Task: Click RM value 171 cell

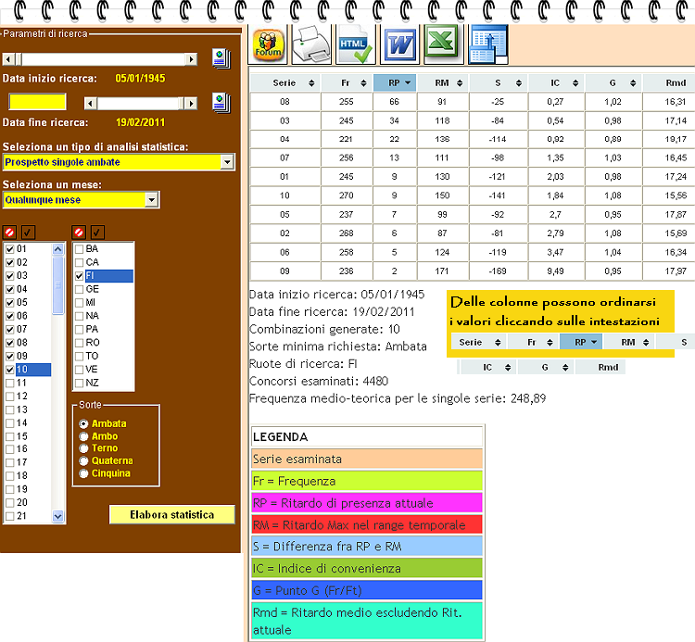Action: click(x=442, y=271)
